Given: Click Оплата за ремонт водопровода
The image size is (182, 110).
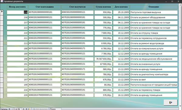Looking at the screenshot, I should 154,43.
